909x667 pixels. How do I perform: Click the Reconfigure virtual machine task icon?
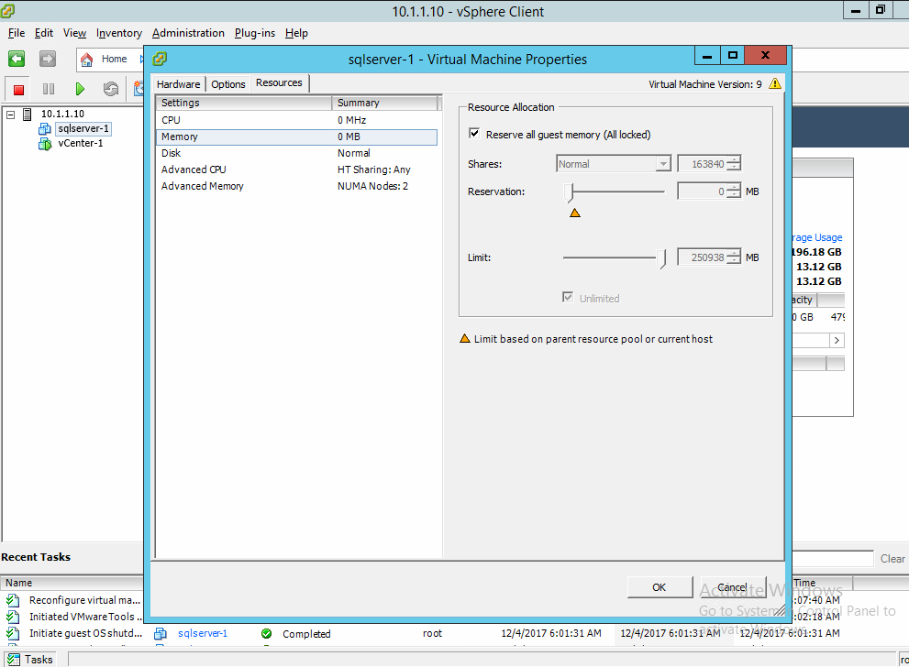pyautogui.click(x=13, y=600)
